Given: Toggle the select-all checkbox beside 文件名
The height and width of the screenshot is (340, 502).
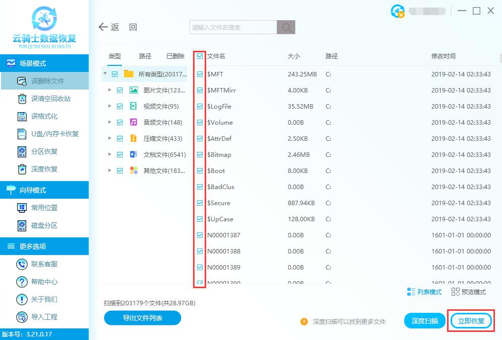Looking at the screenshot, I should coord(200,56).
